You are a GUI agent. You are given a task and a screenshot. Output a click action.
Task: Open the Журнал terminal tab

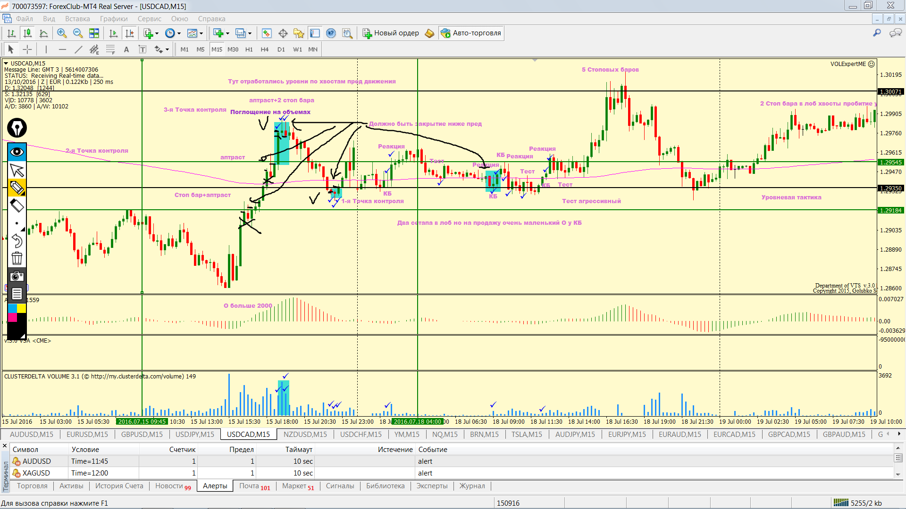pos(472,486)
